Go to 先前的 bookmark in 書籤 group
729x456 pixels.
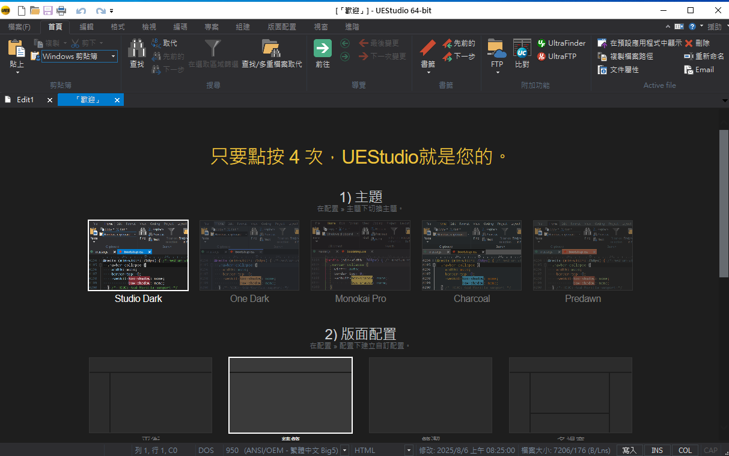459,43
